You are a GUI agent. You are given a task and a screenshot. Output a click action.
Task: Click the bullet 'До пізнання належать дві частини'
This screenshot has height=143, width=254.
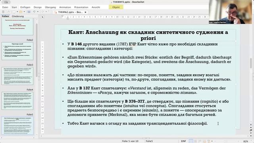pos(149,77)
